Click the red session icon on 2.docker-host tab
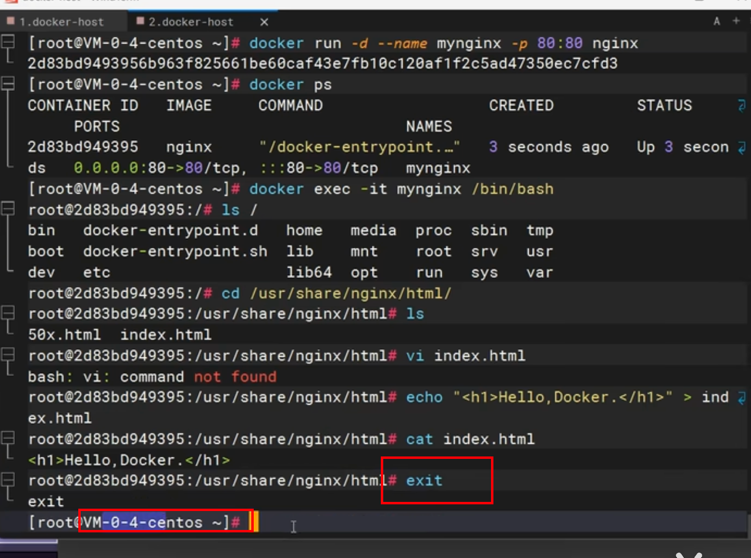 [x=141, y=21]
